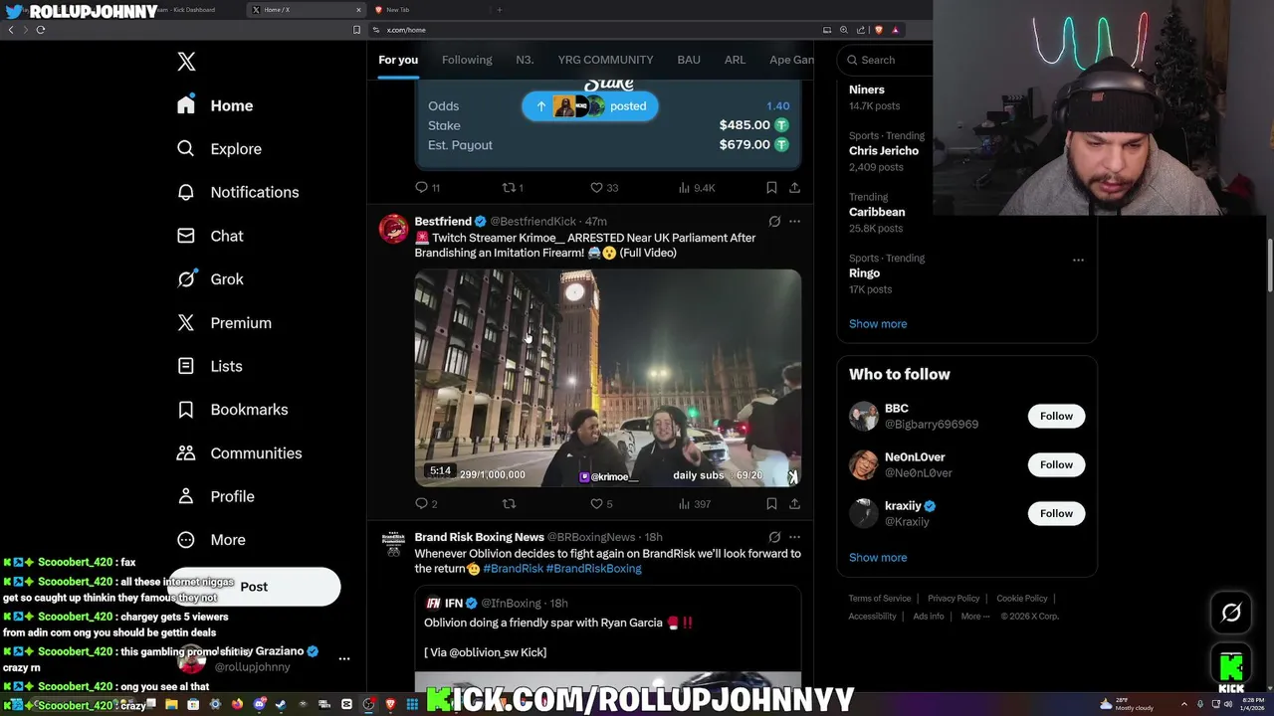The width and height of the screenshot is (1274, 716).
Task: Follow the kraxiiy account
Action: click(1056, 513)
